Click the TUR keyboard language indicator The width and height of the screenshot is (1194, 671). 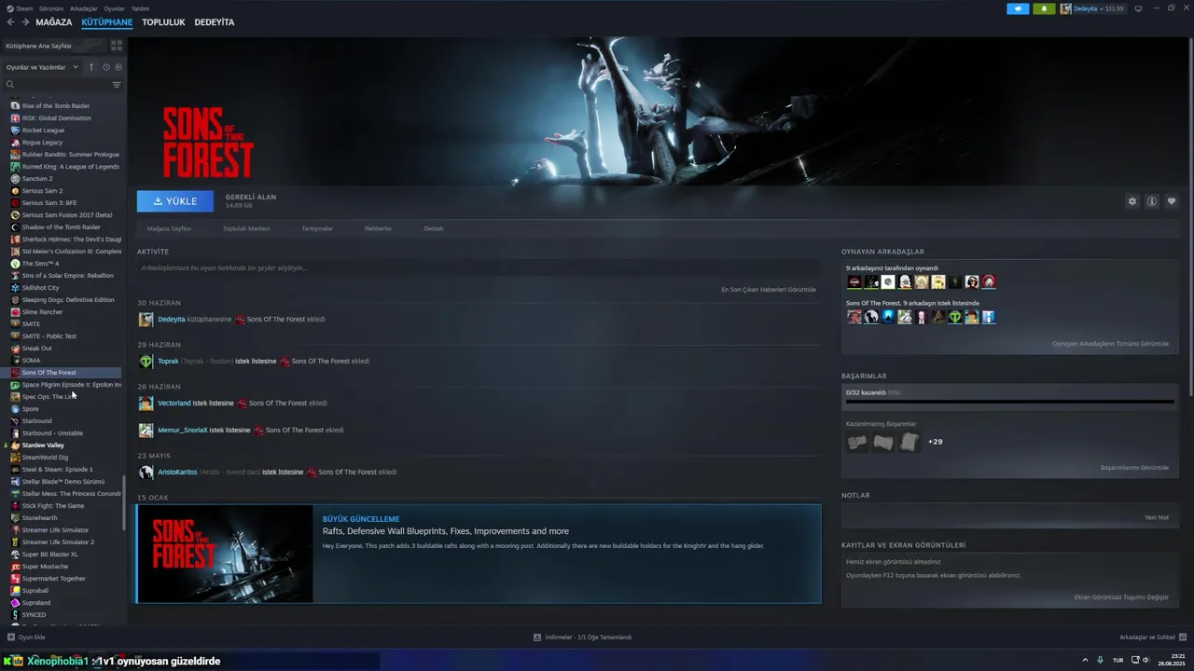tap(1118, 660)
